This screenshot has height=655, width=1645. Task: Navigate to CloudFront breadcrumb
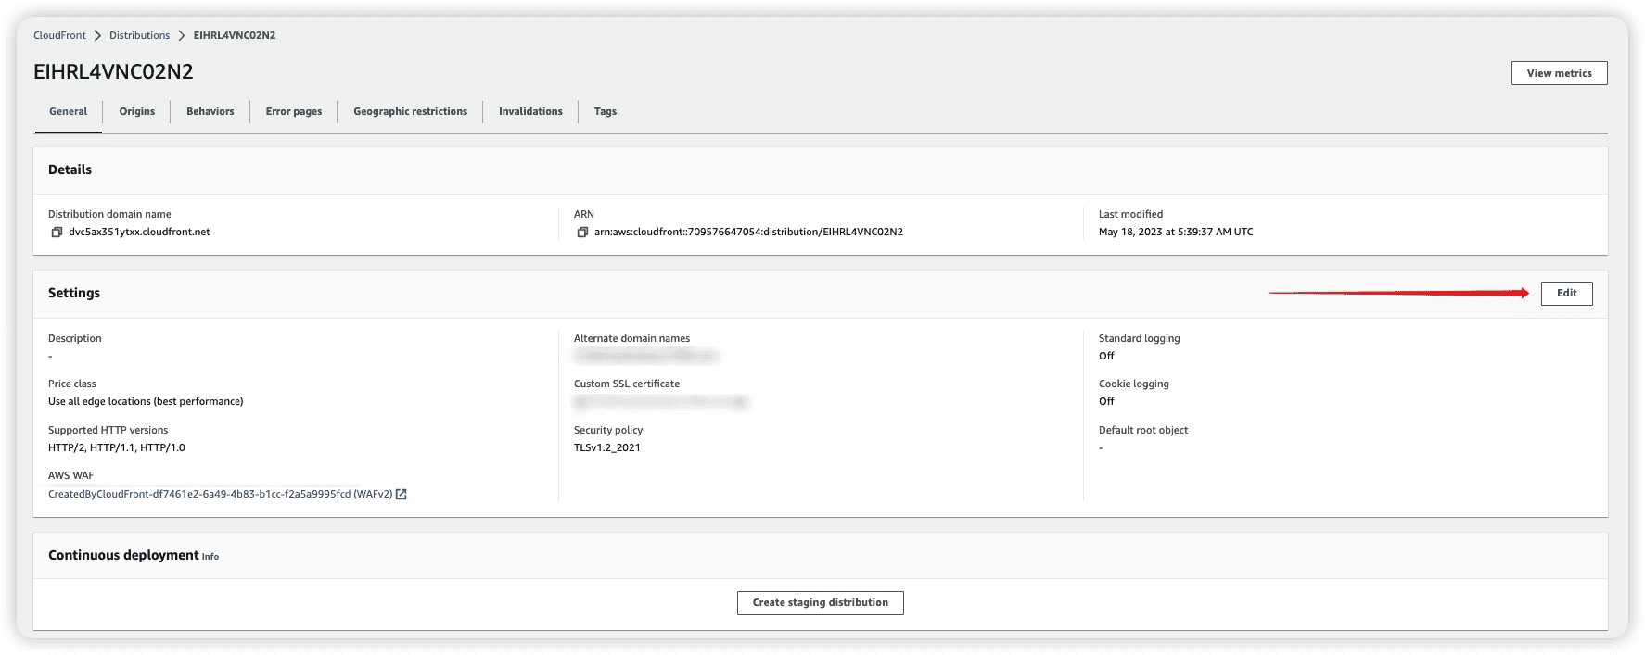(x=59, y=36)
